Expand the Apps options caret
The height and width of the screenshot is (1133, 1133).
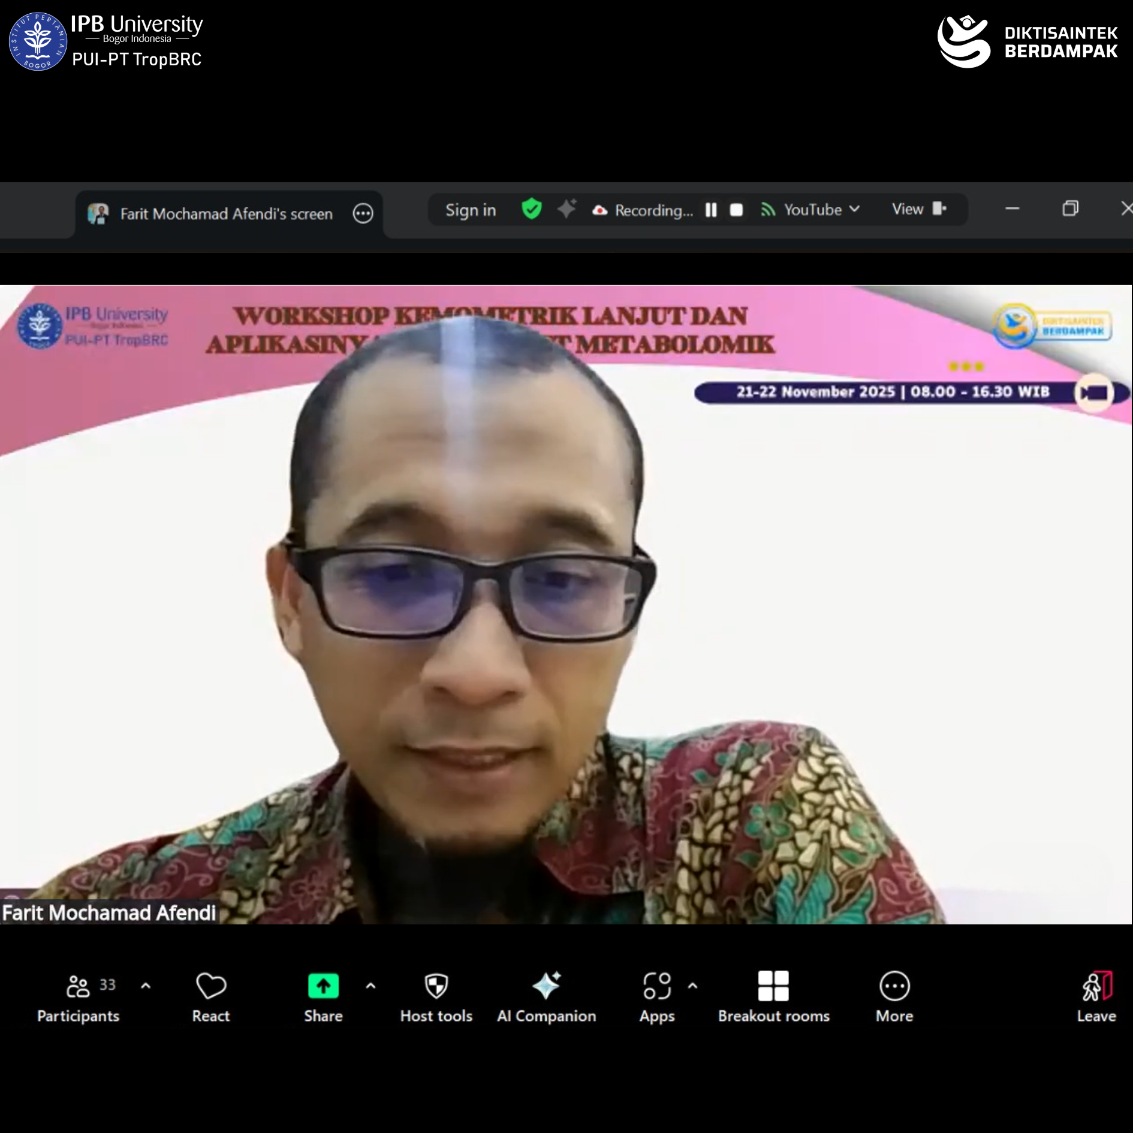692,986
